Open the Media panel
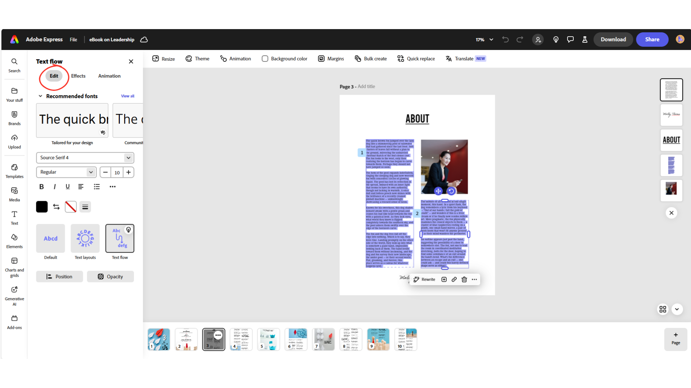 coord(14,193)
